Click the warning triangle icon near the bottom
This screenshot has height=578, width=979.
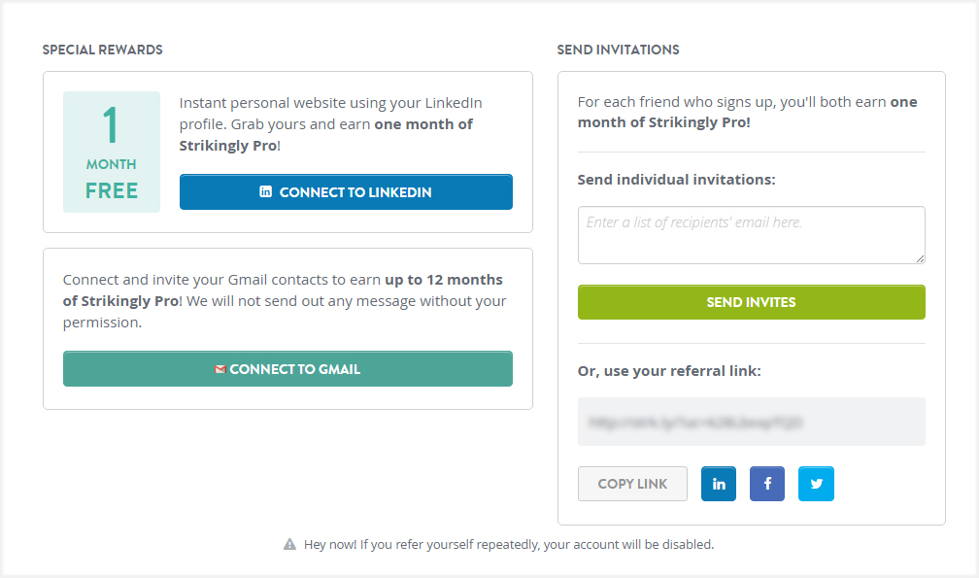pos(289,544)
